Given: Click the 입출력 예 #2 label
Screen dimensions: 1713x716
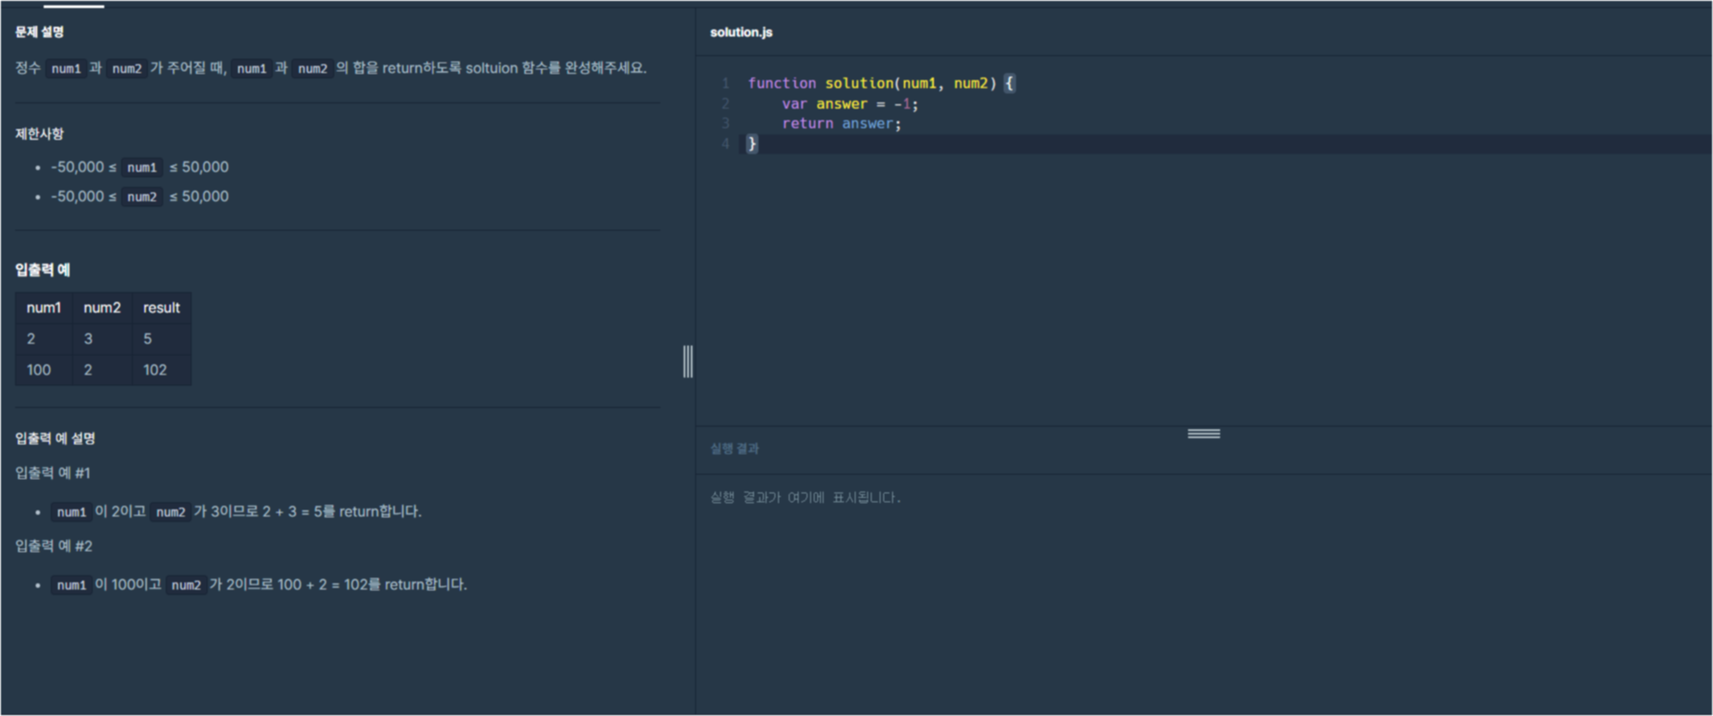Looking at the screenshot, I should [x=53, y=546].
